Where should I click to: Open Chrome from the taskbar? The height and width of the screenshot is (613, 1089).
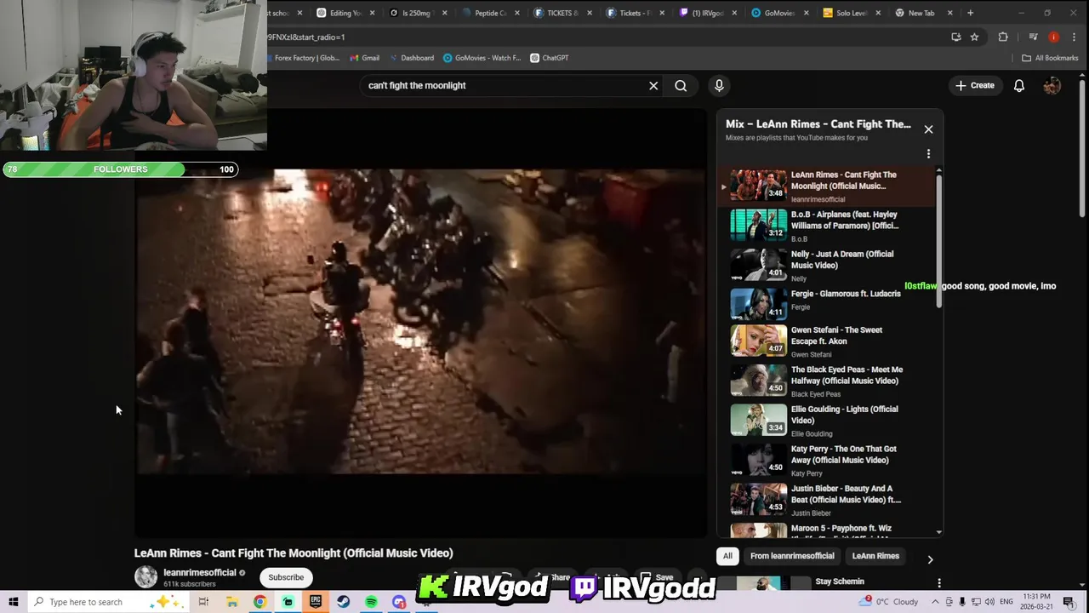coord(259,602)
